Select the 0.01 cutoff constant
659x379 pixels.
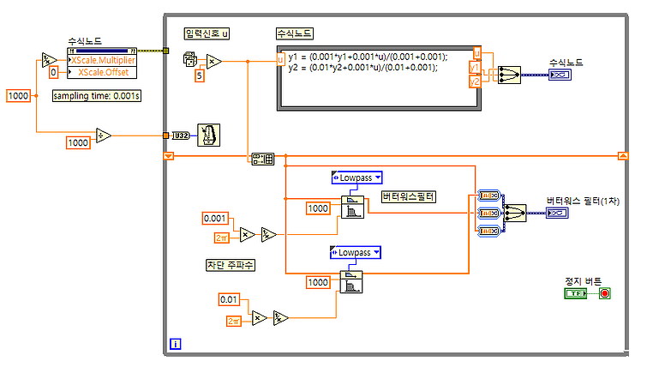229,299
